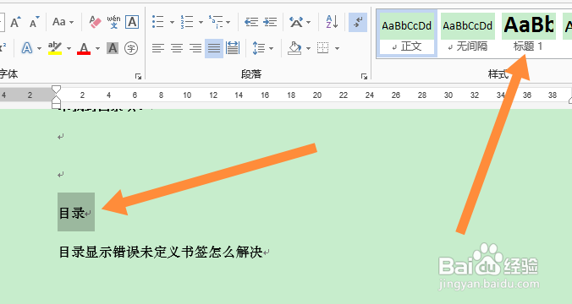Screen dimensions: 572x304
Task: Select 正文 Normal style
Action: click(407, 34)
